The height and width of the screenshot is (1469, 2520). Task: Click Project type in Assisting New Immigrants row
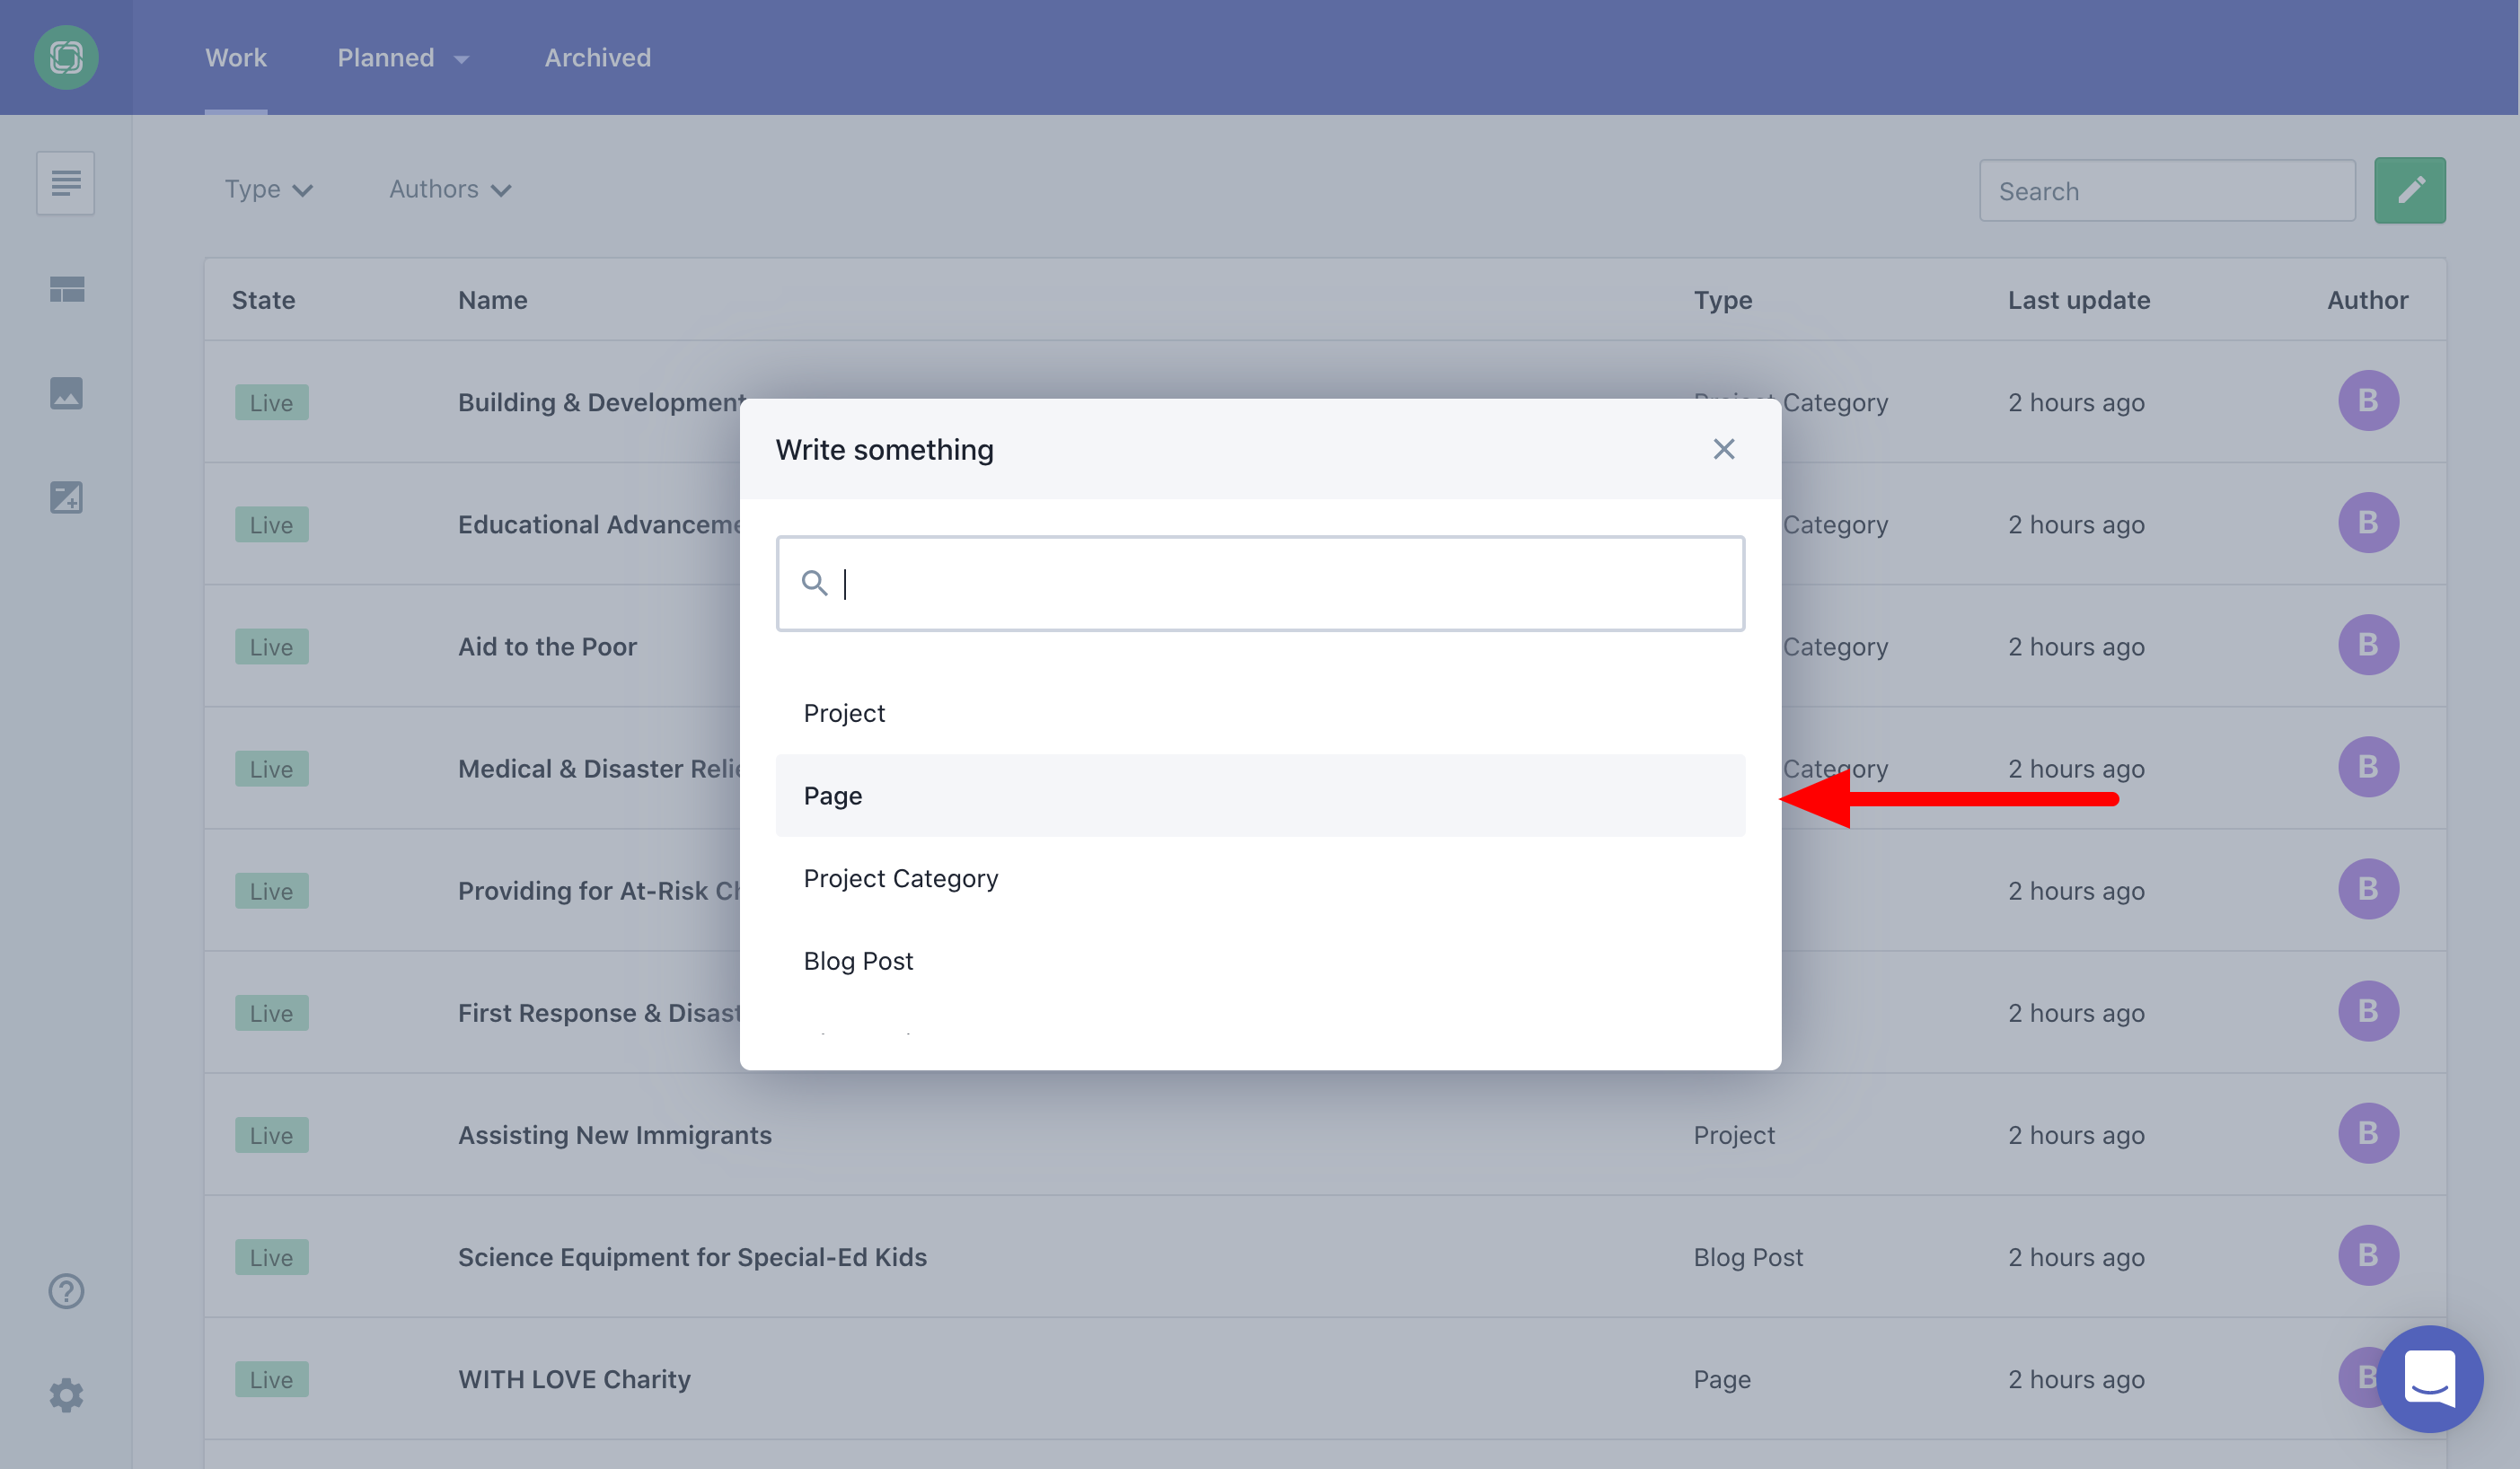[1734, 1135]
